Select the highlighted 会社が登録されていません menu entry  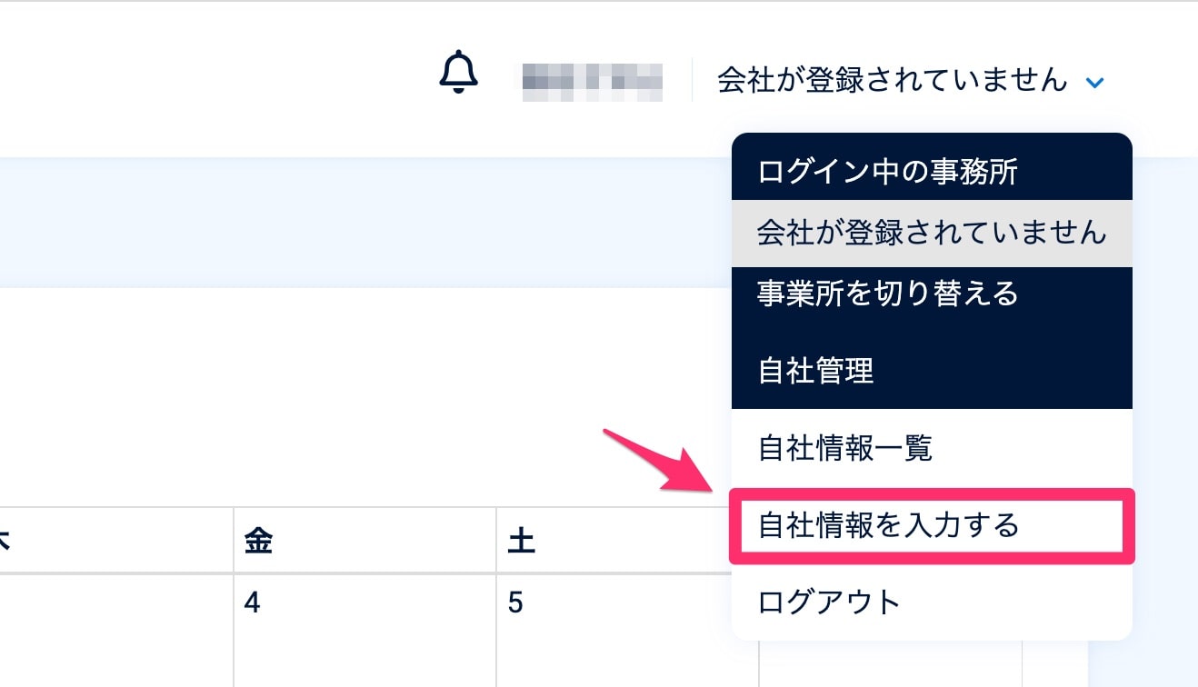[x=932, y=233]
